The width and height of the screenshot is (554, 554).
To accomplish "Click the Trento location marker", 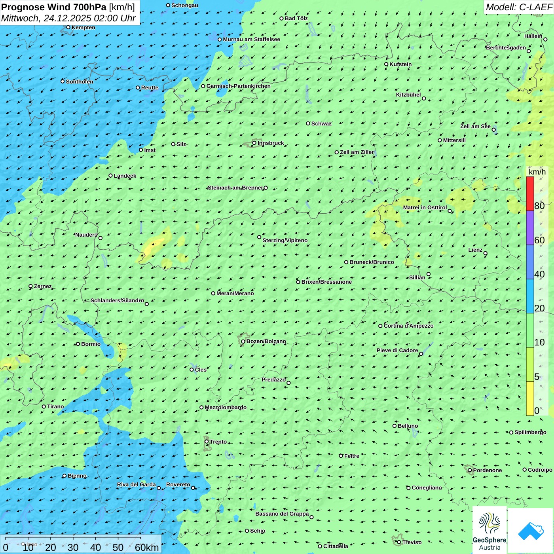I will click(x=207, y=442).
